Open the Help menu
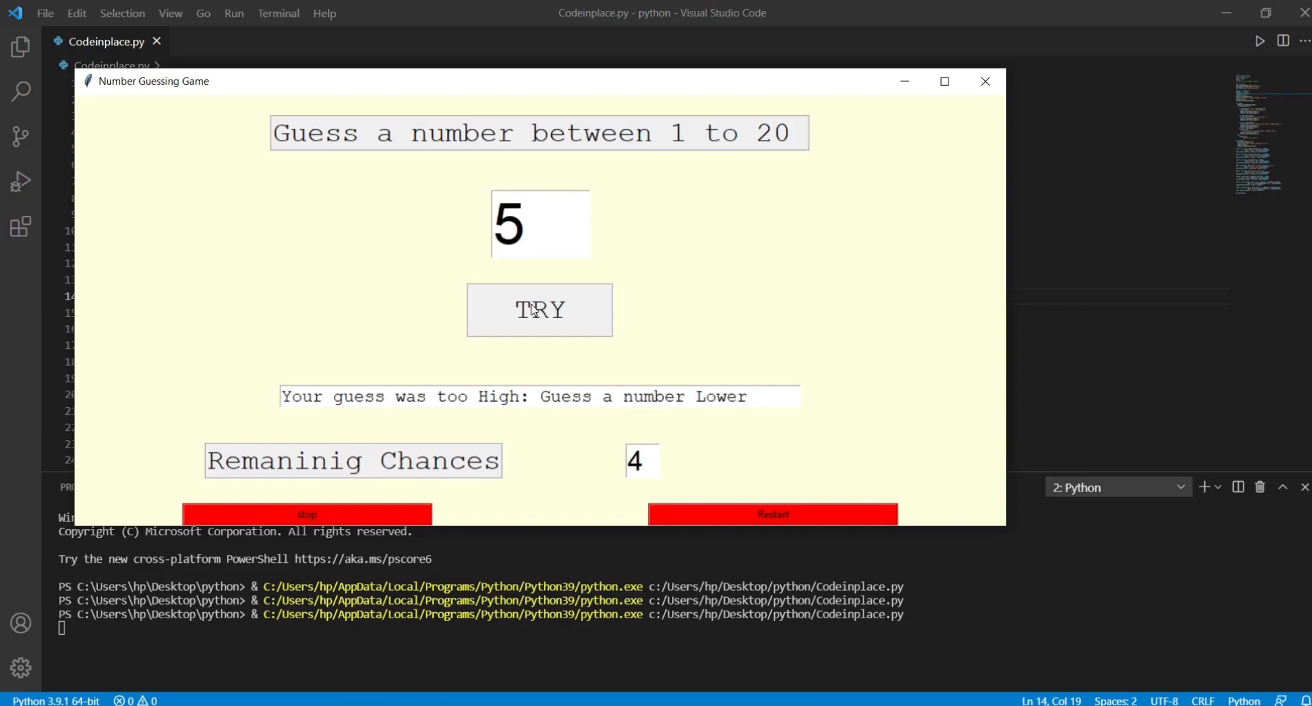Image resolution: width=1312 pixels, height=706 pixels. click(x=324, y=13)
